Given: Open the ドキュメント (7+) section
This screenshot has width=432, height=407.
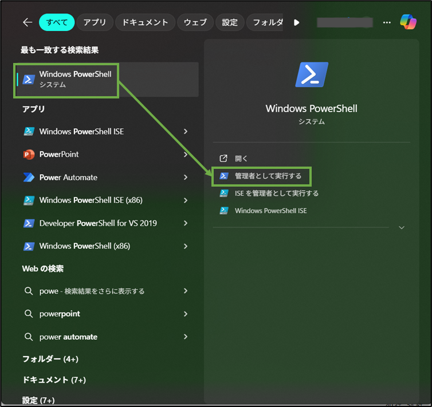Looking at the screenshot, I should pos(54,380).
